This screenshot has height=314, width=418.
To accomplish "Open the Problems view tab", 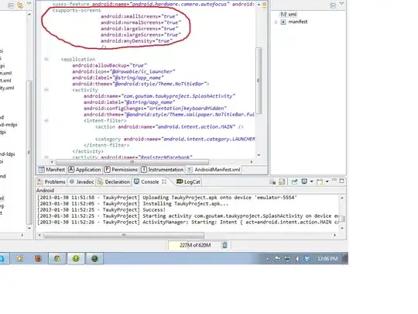I will (x=51, y=182).
